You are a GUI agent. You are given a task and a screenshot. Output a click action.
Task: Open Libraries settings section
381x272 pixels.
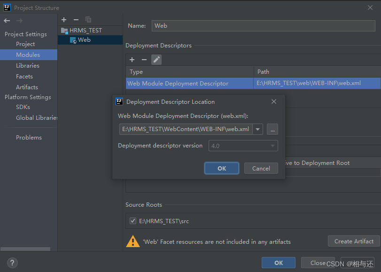pos(27,66)
